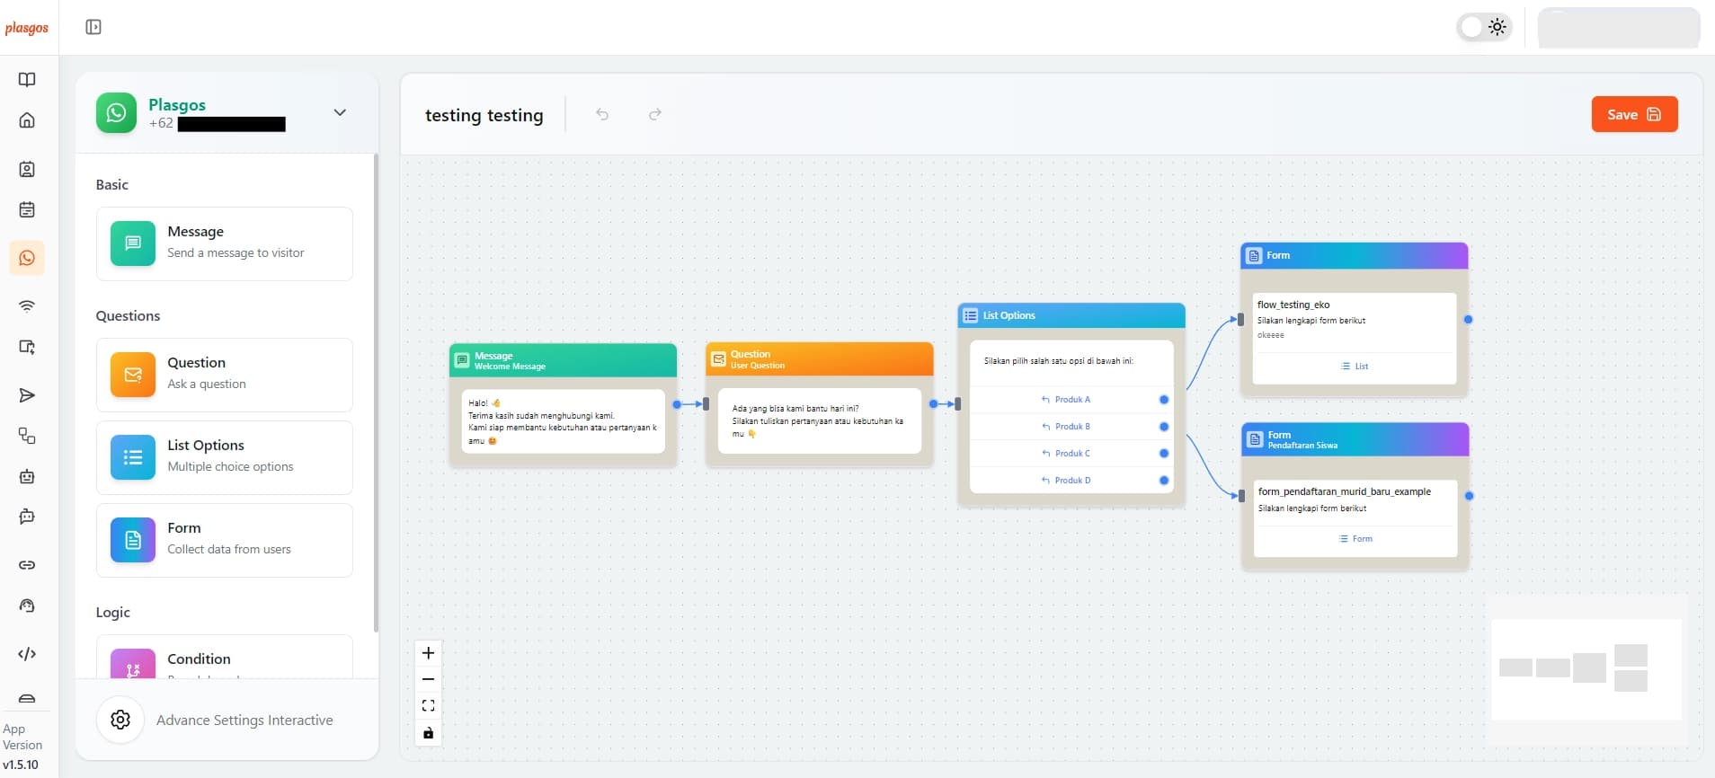Open WhatsApp section in left sidebar
Screen dimensions: 1715x778
(x=27, y=258)
